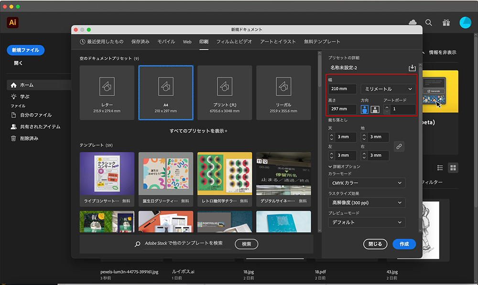The width and height of the screenshot is (478, 285).
Task: Click the home icon in the sidebar
Action: [13, 85]
